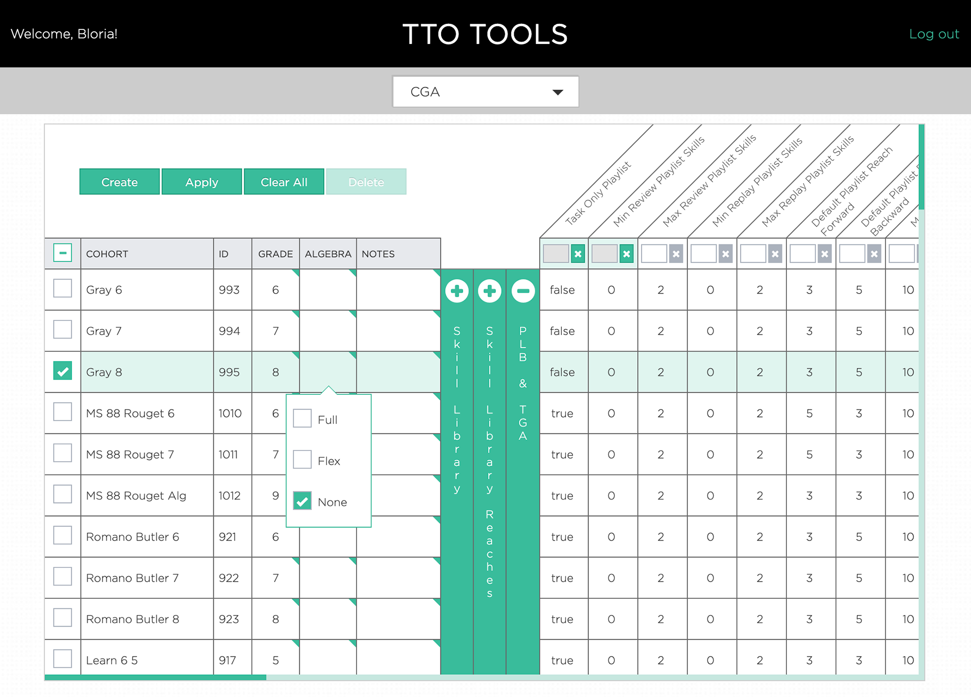
Task: Check the Romano Butler 8 row
Action: pyautogui.click(x=63, y=618)
